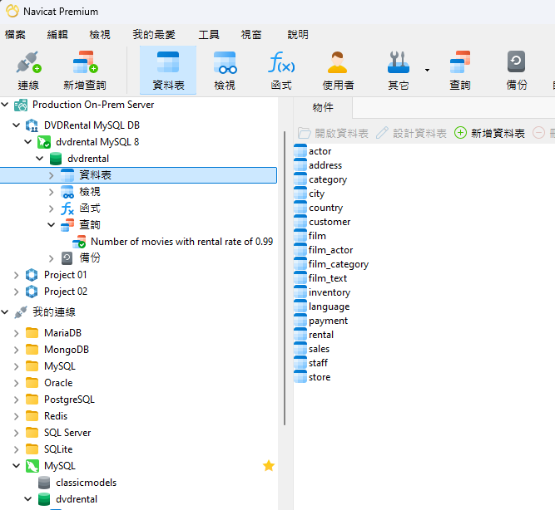Open the File (檔案) menu
This screenshot has width=555, height=510.
[15, 35]
